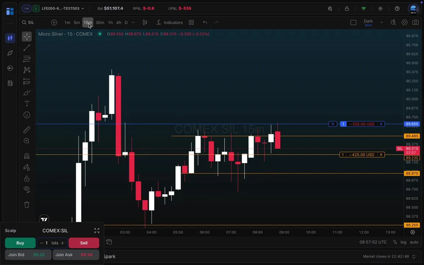
Task: Open the emoji icons tool
Action: pyautogui.click(x=27, y=115)
